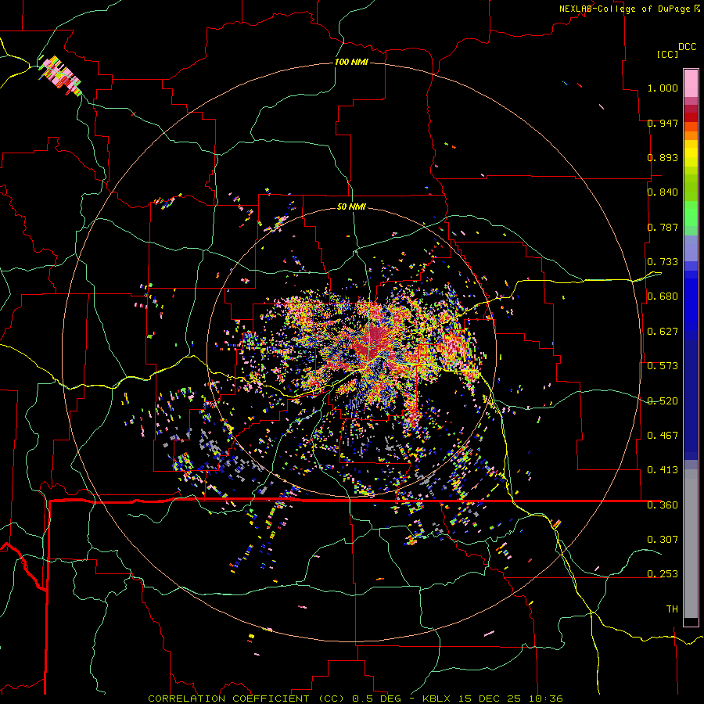Click the KBLX station identifier in the caption
Viewport: 704px width, 704px height.
click(x=436, y=699)
